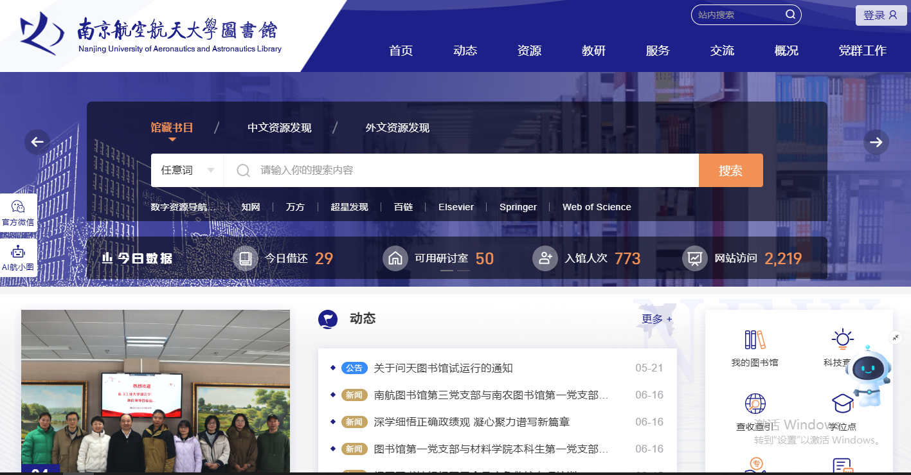Click the orange 搜索 button
Image resolution: width=911 pixels, height=475 pixels.
coord(731,170)
